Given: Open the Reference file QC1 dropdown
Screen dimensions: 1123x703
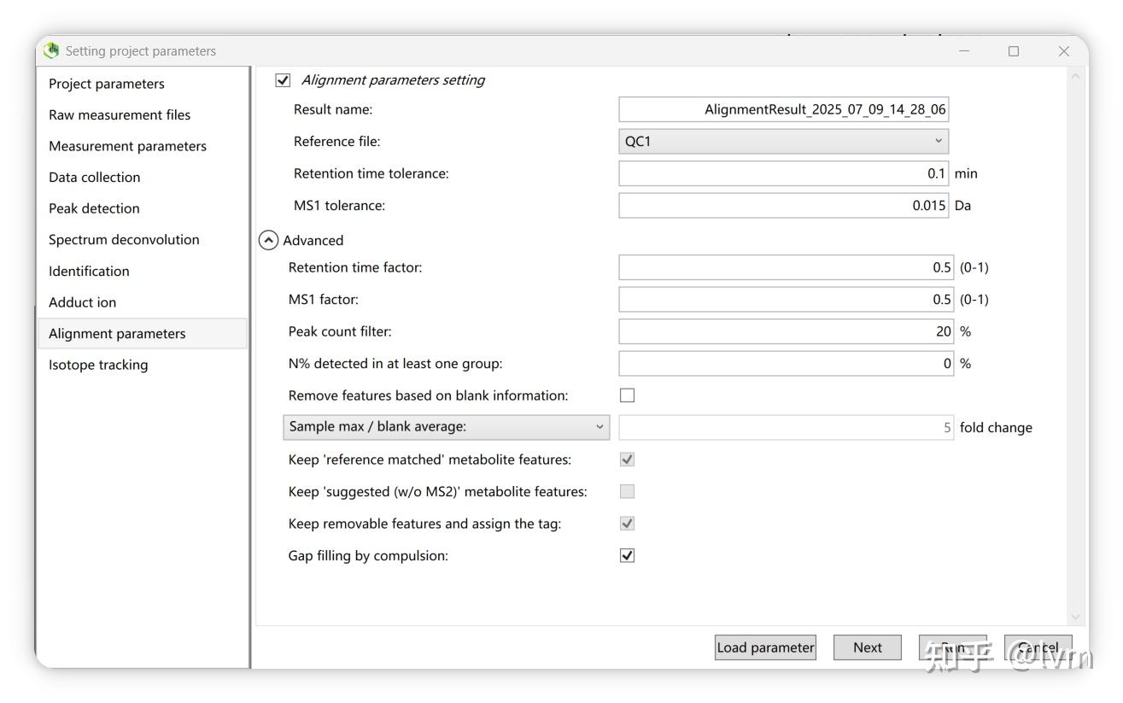Looking at the screenshot, I should pos(783,142).
